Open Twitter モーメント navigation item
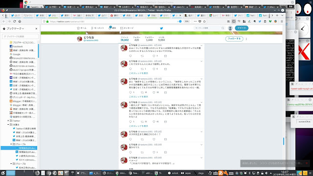The height and width of the screenshot is (176, 313). 97,28
